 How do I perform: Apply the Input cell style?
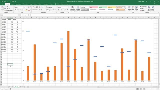pyautogui.click(x=120, y=9)
